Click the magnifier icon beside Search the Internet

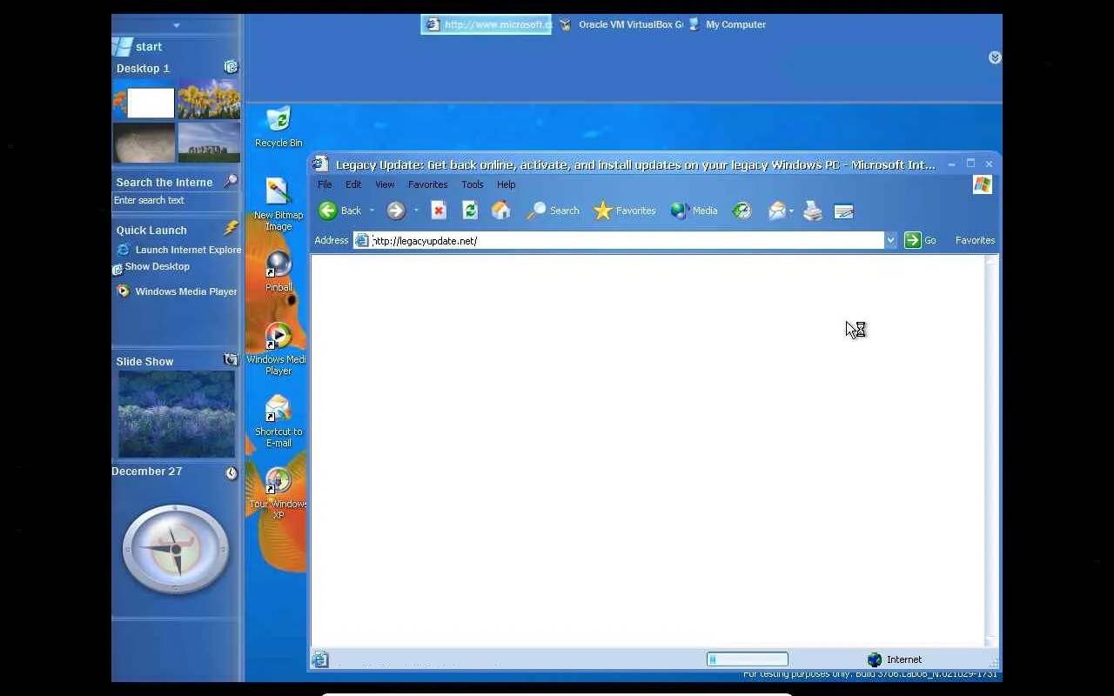tap(231, 181)
